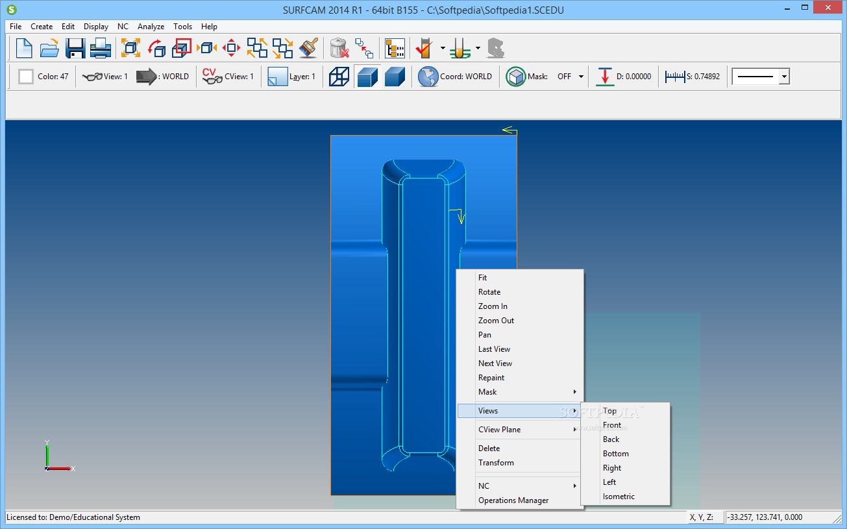Click the green tool machining icon
Screen dimensions: 847x529
tap(460, 48)
